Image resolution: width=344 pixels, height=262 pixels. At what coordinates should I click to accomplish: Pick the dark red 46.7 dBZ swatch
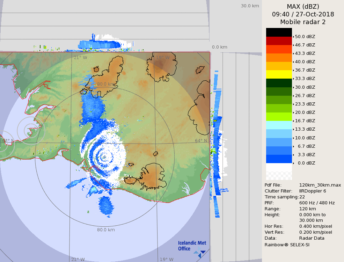click(x=279, y=41)
